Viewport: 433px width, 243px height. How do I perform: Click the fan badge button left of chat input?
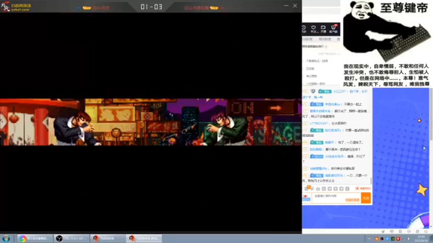point(306,198)
